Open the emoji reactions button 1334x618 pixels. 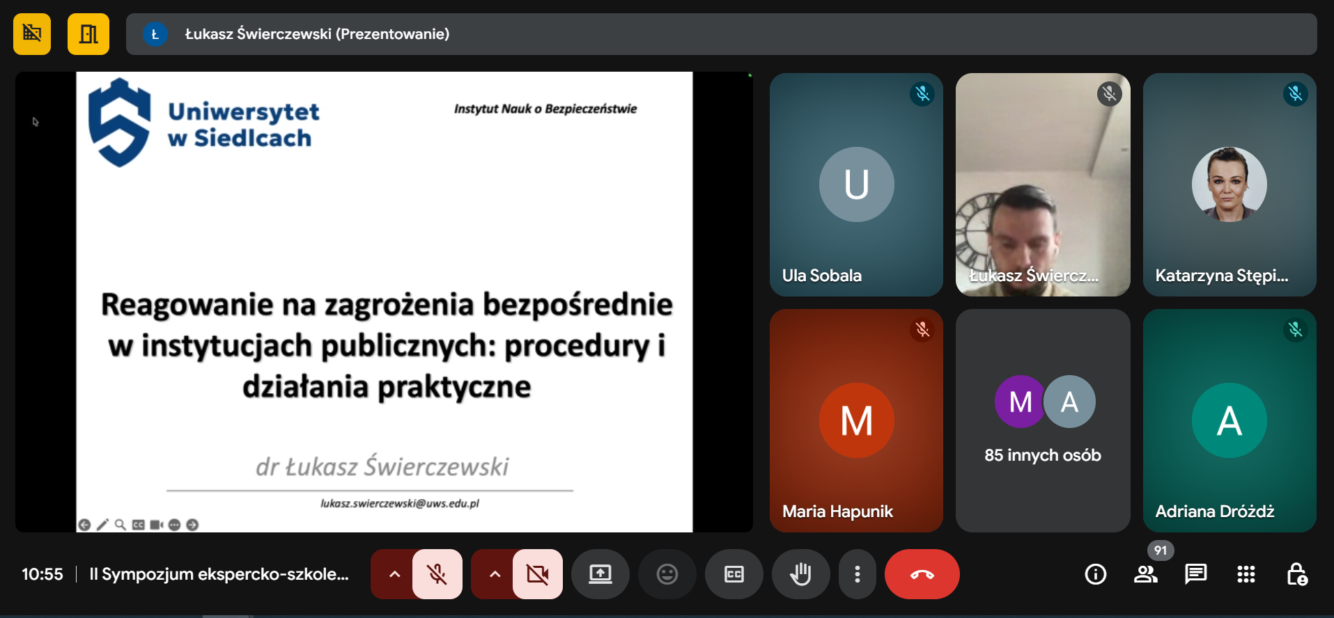[x=667, y=574]
